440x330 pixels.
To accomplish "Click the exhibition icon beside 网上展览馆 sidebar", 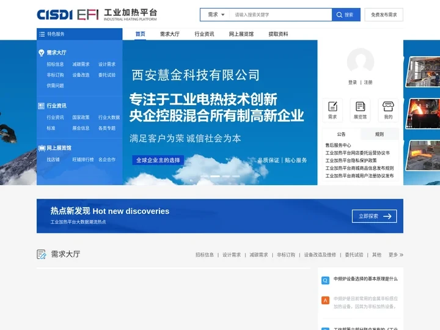I will point(42,148).
